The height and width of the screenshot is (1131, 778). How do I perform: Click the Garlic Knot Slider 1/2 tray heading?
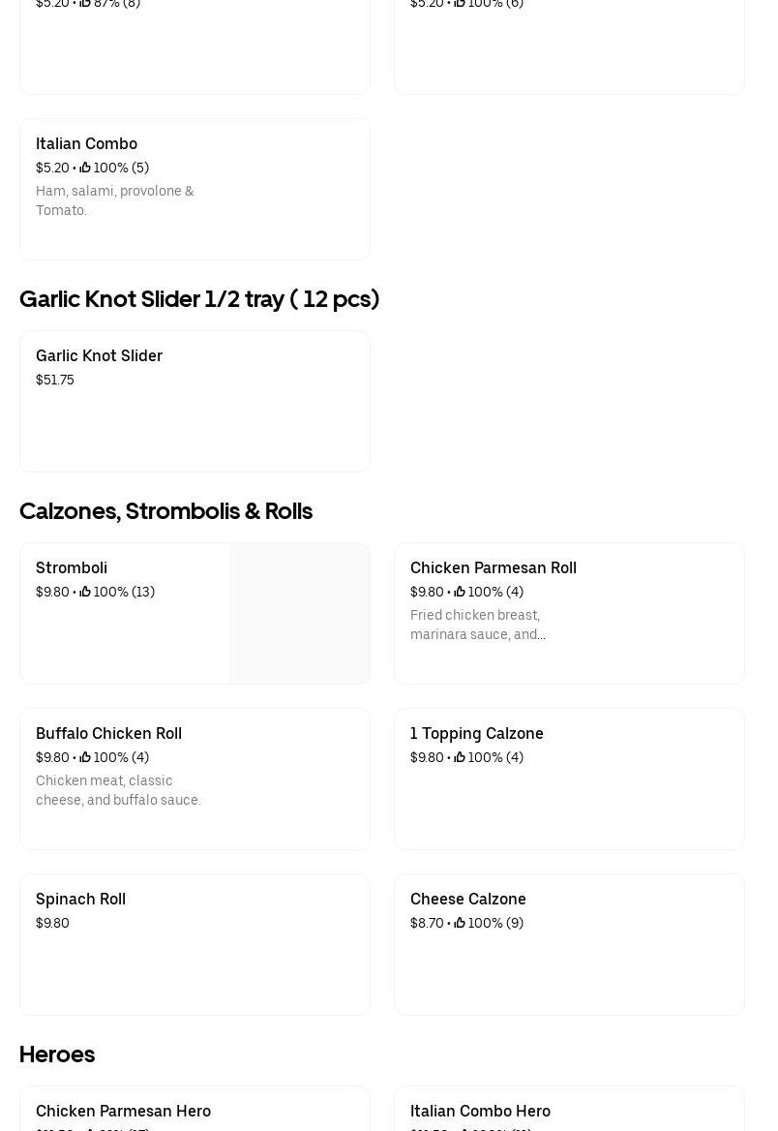pos(198,299)
